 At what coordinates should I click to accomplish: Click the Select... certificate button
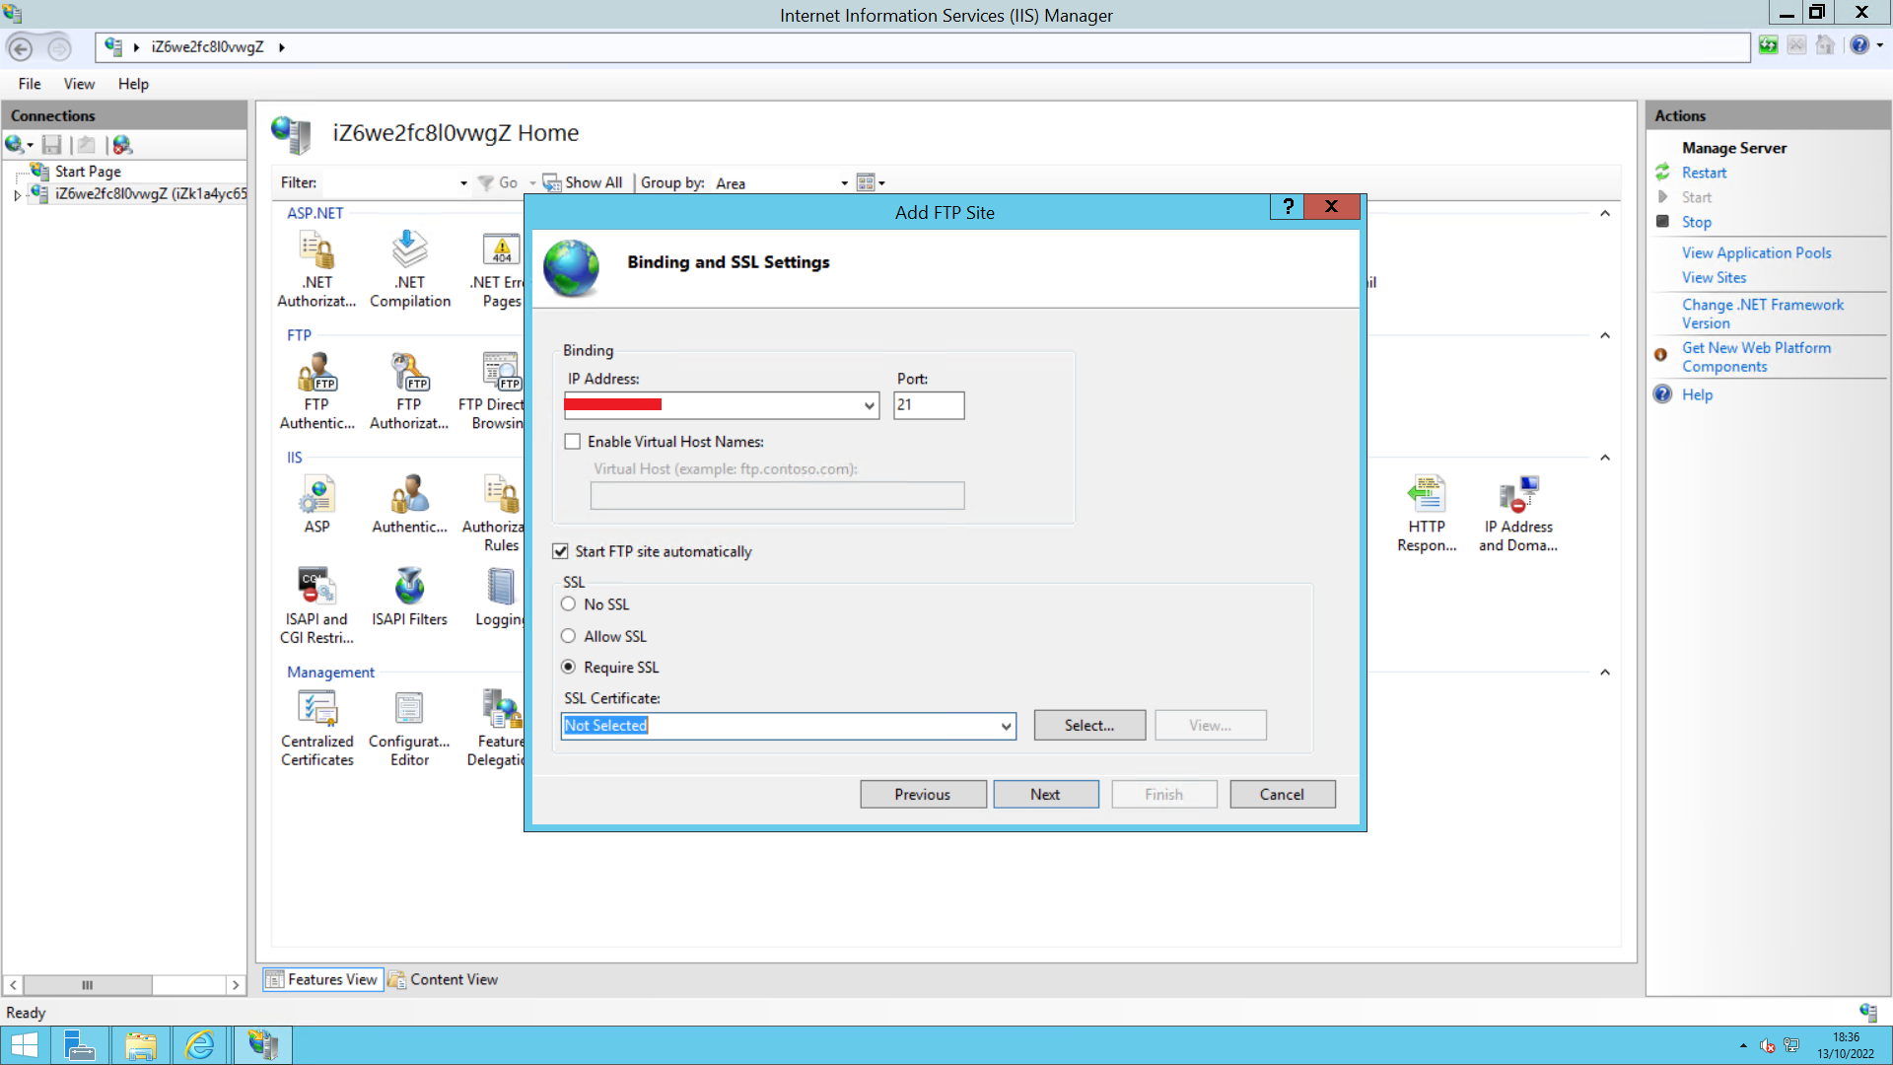tap(1089, 726)
